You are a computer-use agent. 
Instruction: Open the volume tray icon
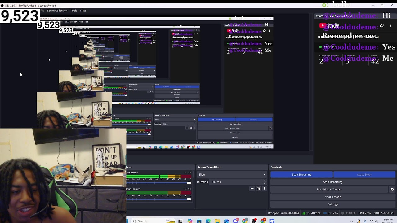pyautogui.click(x=377, y=221)
